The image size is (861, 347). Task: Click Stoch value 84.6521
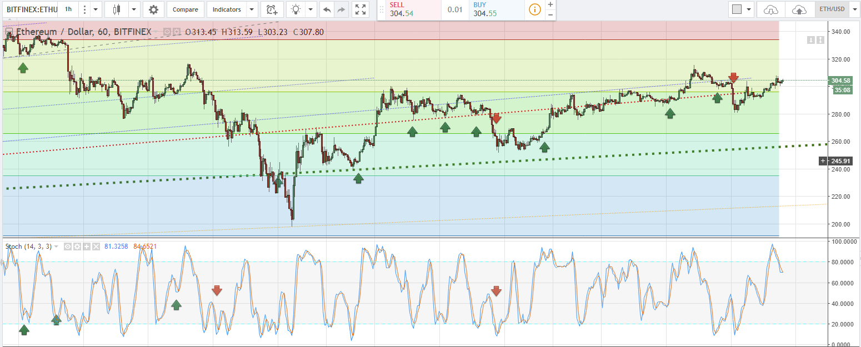click(x=146, y=246)
